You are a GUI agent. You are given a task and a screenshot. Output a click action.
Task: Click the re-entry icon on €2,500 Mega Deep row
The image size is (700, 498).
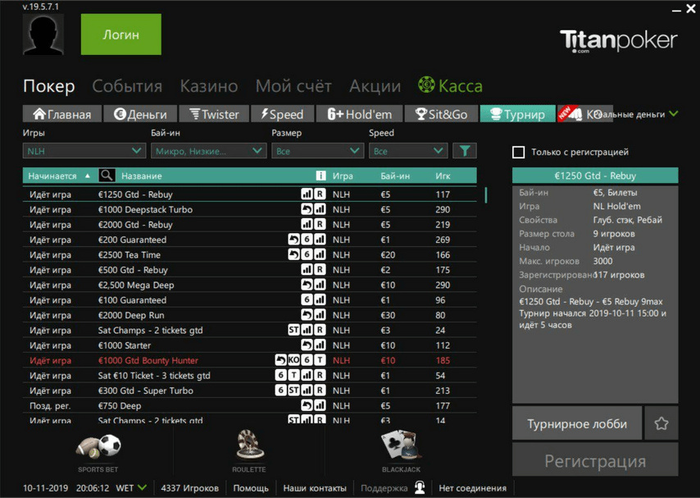click(x=307, y=285)
